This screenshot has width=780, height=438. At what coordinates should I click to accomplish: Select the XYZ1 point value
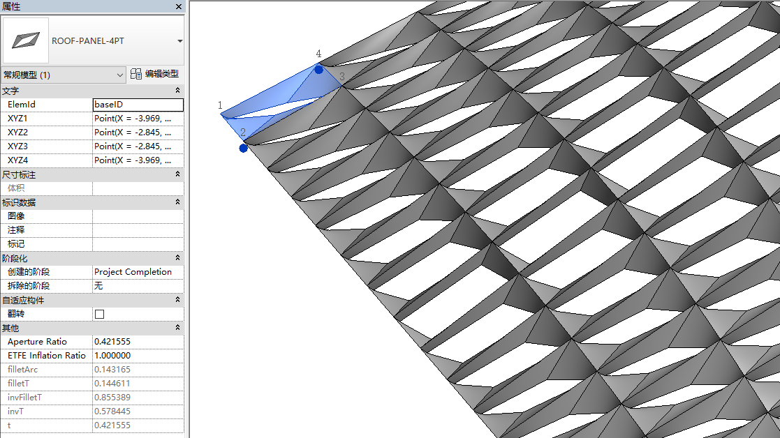[138, 118]
